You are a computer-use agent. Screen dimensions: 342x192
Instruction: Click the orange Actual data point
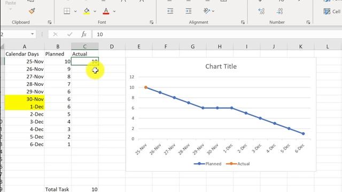146,87
